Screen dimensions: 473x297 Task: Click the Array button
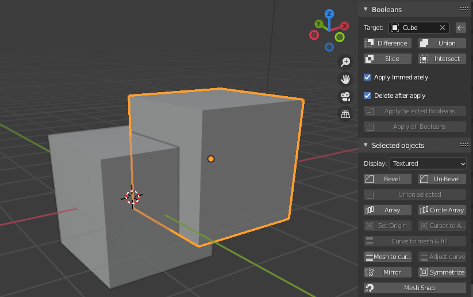387,210
